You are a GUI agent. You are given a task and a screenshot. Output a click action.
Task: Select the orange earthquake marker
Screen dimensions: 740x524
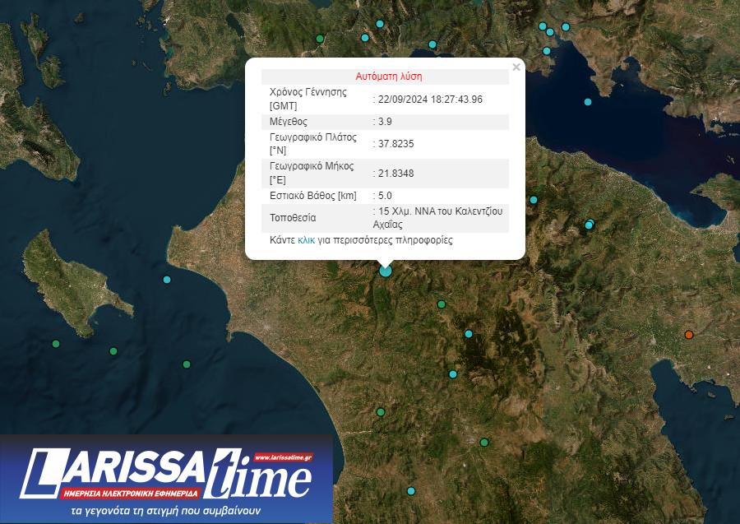[689, 335]
